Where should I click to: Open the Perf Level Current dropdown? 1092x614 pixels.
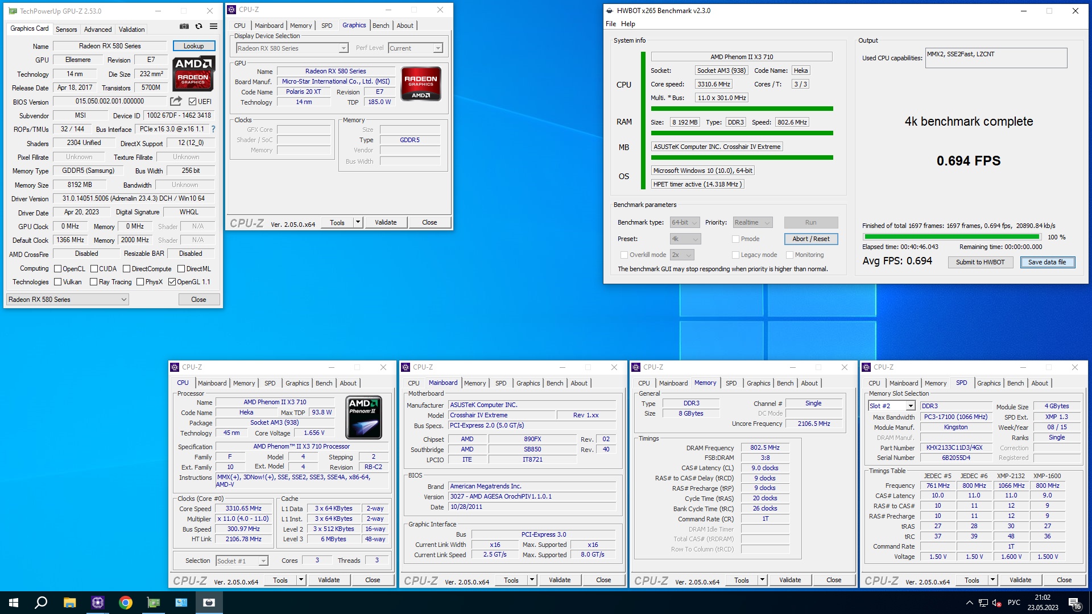tap(415, 48)
